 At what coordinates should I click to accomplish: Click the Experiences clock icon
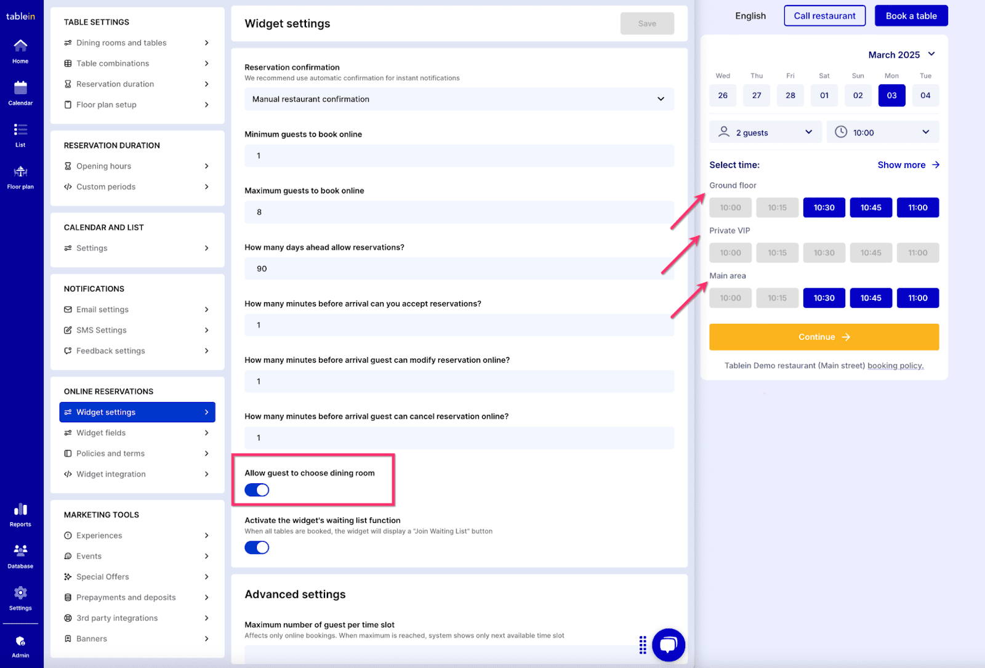(68, 536)
